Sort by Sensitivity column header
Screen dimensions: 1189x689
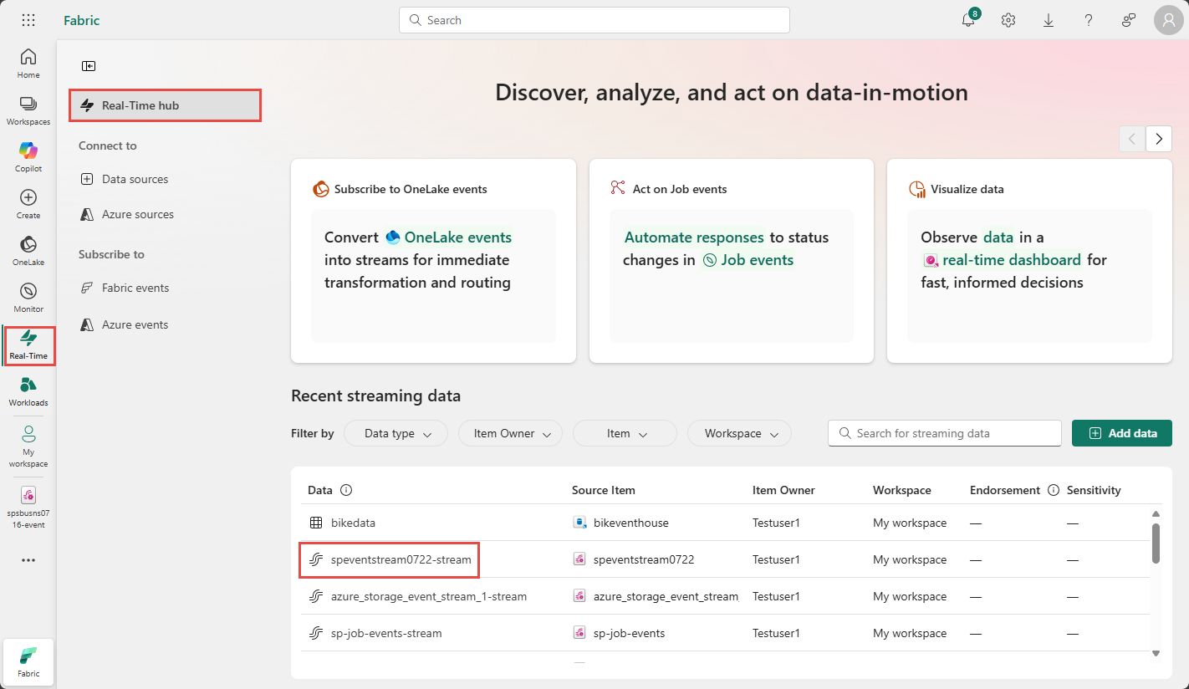pos(1094,490)
